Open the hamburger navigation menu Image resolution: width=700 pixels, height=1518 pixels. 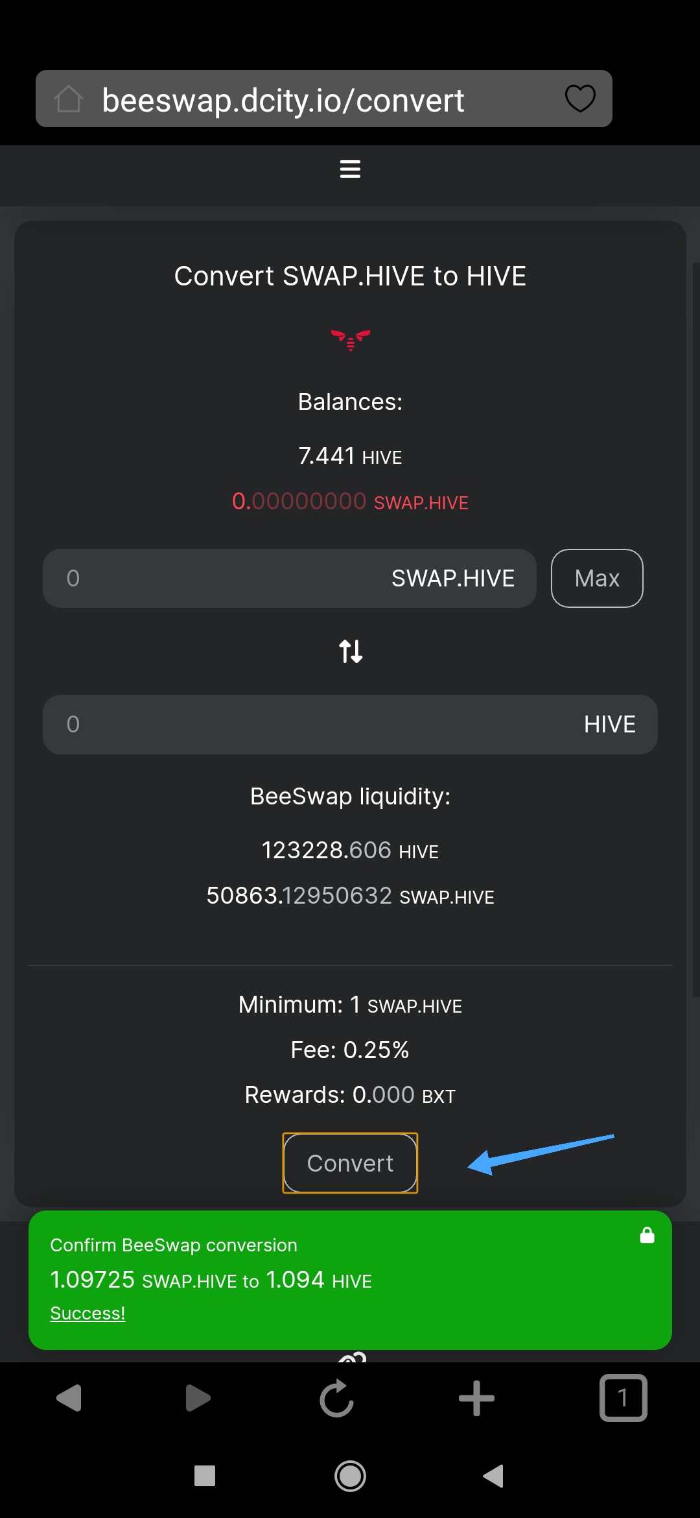pyautogui.click(x=350, y=169)
